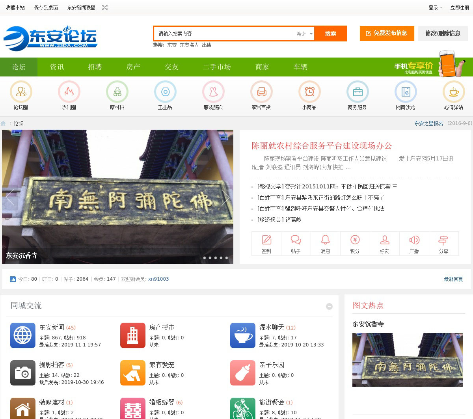Expand the 登录 dropdown arrow
The width and height of the screenshot is (473, 419).
point(441,7)
